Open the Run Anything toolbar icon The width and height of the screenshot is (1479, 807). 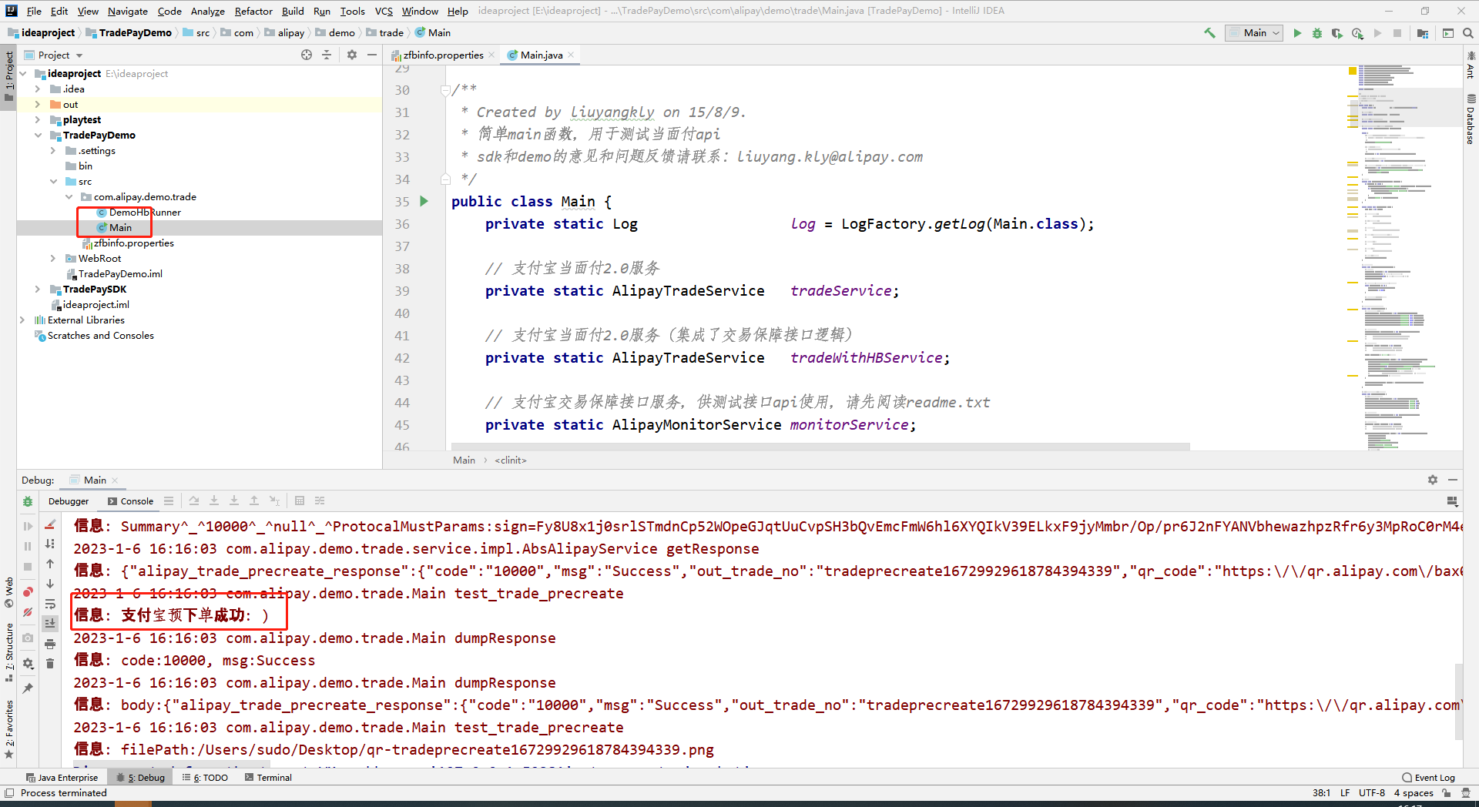tap(1448, 33)
